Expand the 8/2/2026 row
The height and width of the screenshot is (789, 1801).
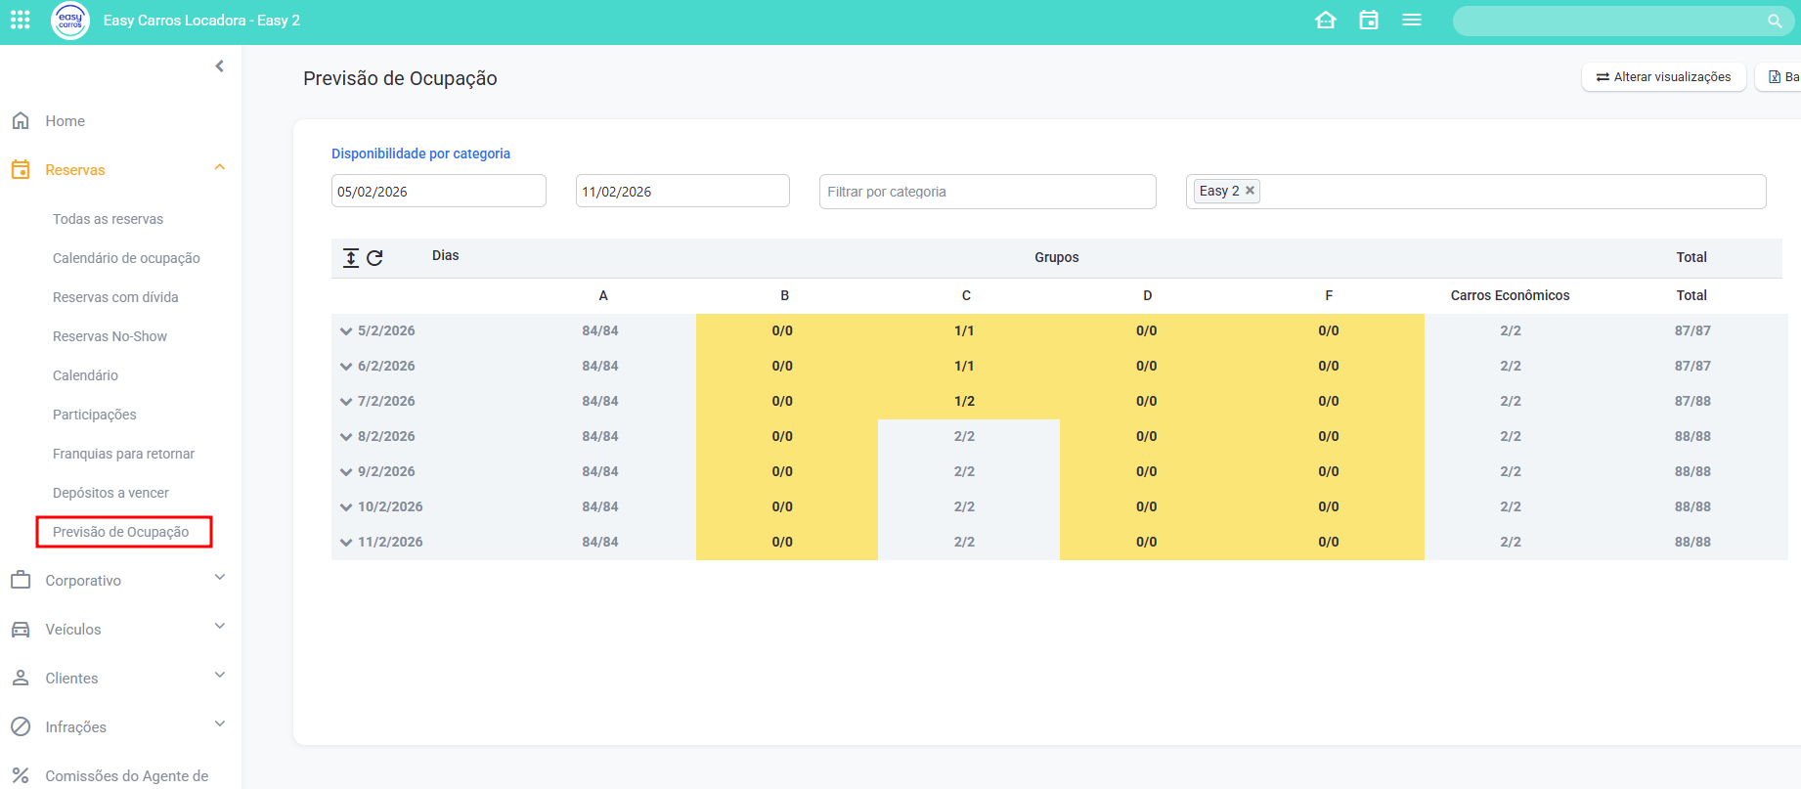click(x=346, y=437)
